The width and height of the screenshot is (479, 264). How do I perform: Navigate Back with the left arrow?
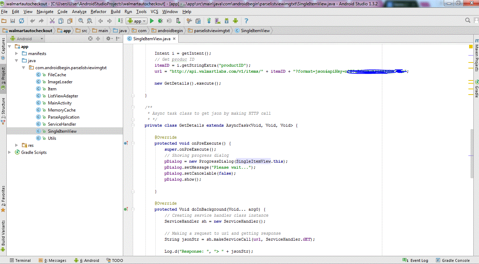point(100,21)
